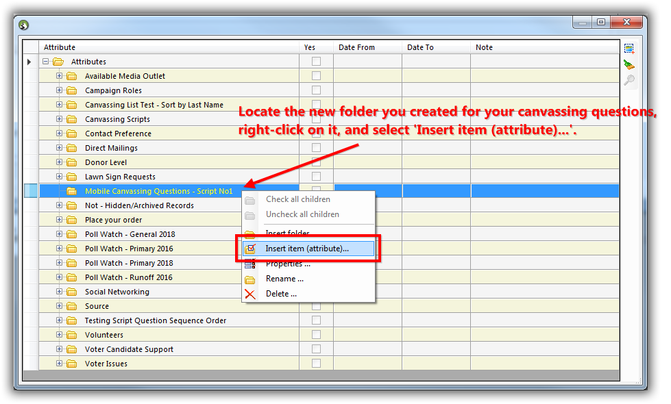Image resolution: width=671 pixels, height=404 pixels.
Task: Click the Yes column header
Action: (x=316, y=47)
